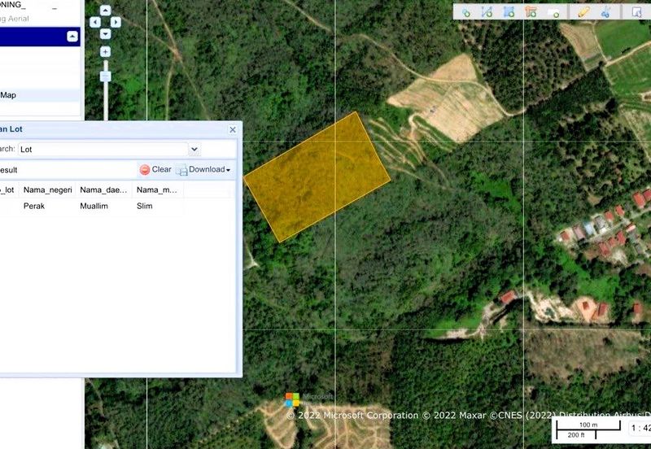Pan the map upward with the up arrow
Viewport: 651px width, 449px height.
click(105, 12)
